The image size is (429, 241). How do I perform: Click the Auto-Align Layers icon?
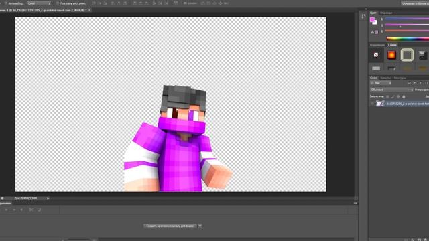point(176,3)
